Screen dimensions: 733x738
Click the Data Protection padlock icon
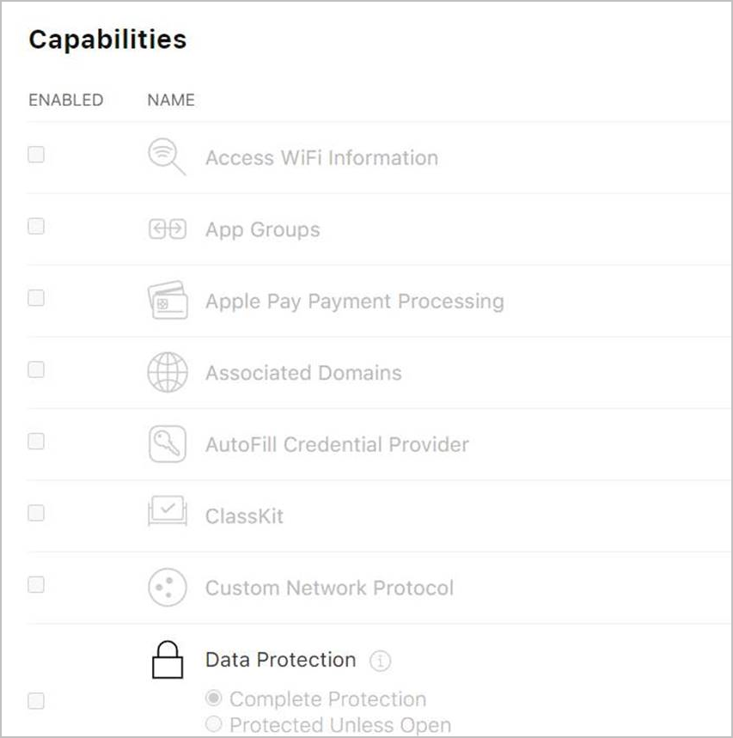point(168,660)
